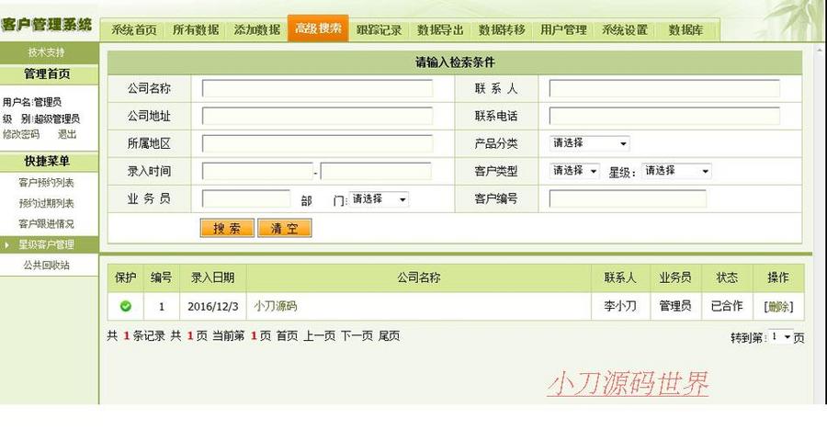Click the 所属地区 input field
Screen dimensions: 827x441
point(318,143)
